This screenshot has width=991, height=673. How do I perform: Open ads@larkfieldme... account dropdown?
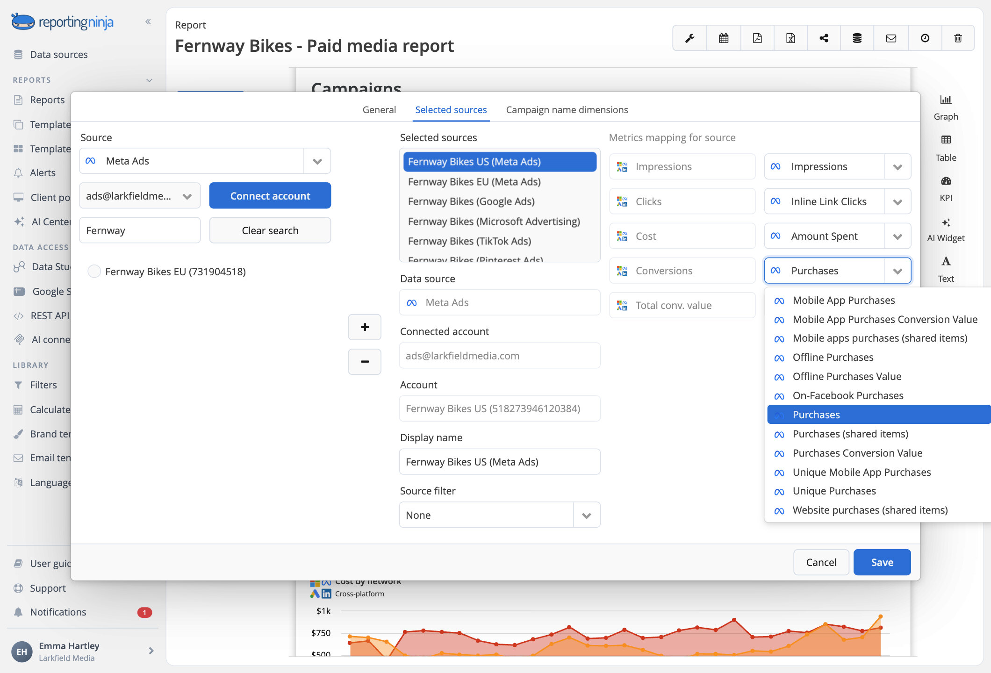click(140, 196)
